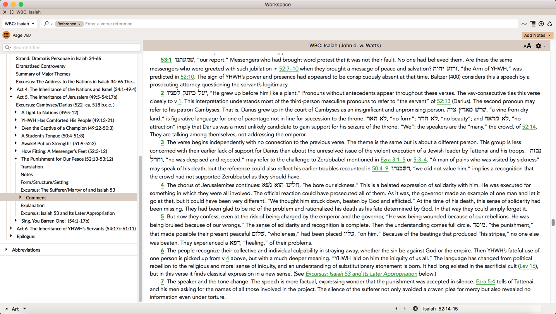Expand the Comment tree item

[x=21, y=197]
